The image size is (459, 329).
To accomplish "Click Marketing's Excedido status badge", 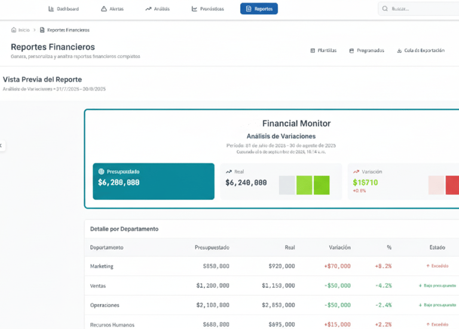I will (437, 266).
